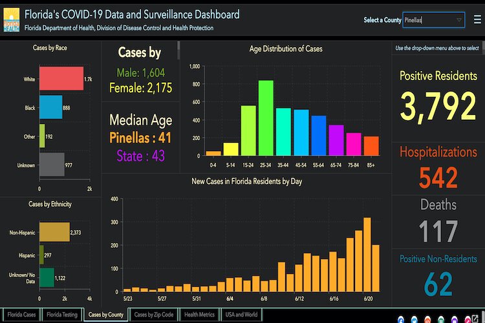The height and width of the screenshot is (323, 485).
Task: Switch to USA and World tab
Action: [x=241, y=315]
